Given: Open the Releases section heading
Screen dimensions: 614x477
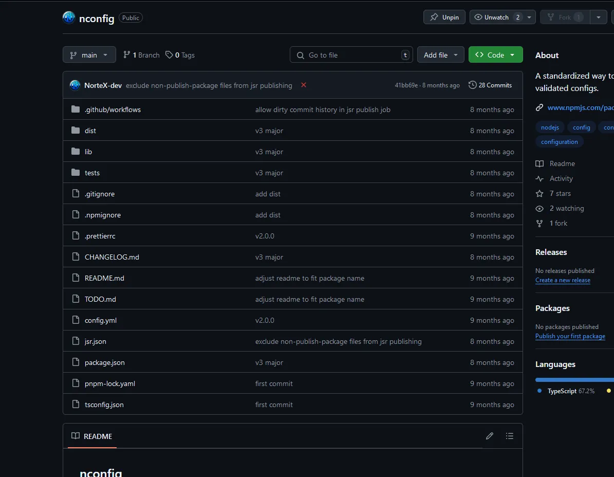Looking at the screenshot, I should (551, 252).
